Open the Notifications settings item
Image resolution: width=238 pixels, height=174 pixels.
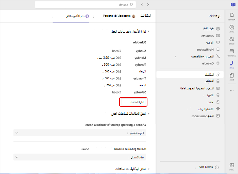click(x=208, y=50)
